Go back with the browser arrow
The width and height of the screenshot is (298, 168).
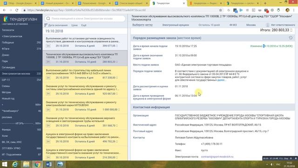[x=4, y=10]
